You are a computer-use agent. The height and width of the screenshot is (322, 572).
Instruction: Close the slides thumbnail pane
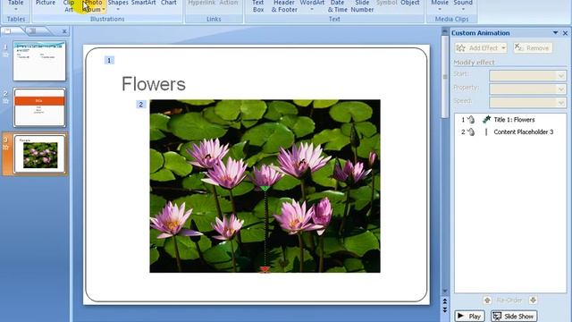[64, 31]
